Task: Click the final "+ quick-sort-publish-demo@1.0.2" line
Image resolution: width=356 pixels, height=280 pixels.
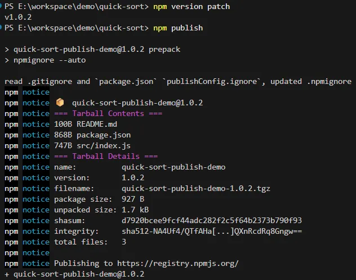Action: click(x=74, y=274)
